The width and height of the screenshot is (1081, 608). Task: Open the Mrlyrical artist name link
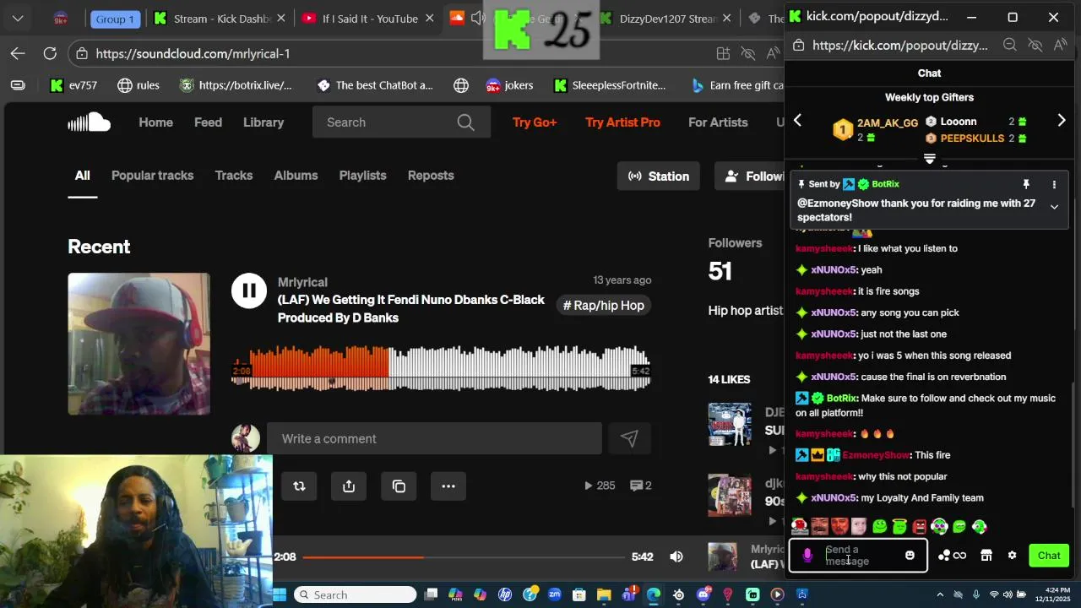tap(302, 282)
